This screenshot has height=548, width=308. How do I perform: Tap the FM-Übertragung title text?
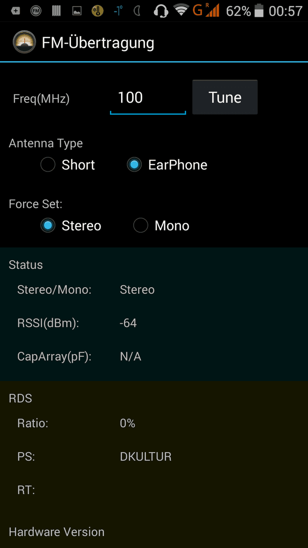pos(98,43)
